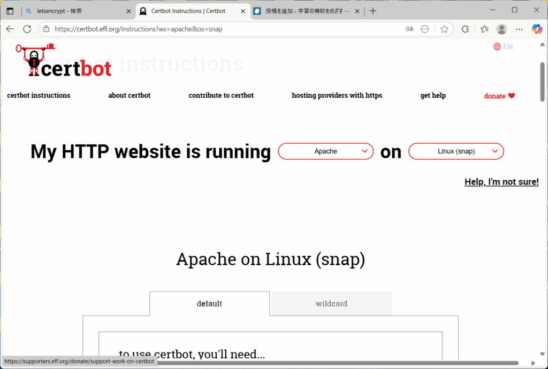Screen dimensions: 548x369
Task: Close the Certbot Instructions tab
Action: 243,11
